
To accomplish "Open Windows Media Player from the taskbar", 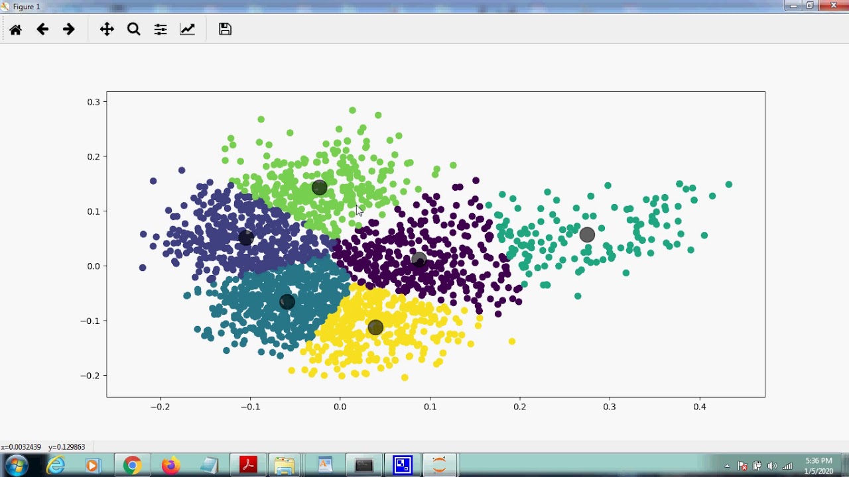I will click(92, 466).
